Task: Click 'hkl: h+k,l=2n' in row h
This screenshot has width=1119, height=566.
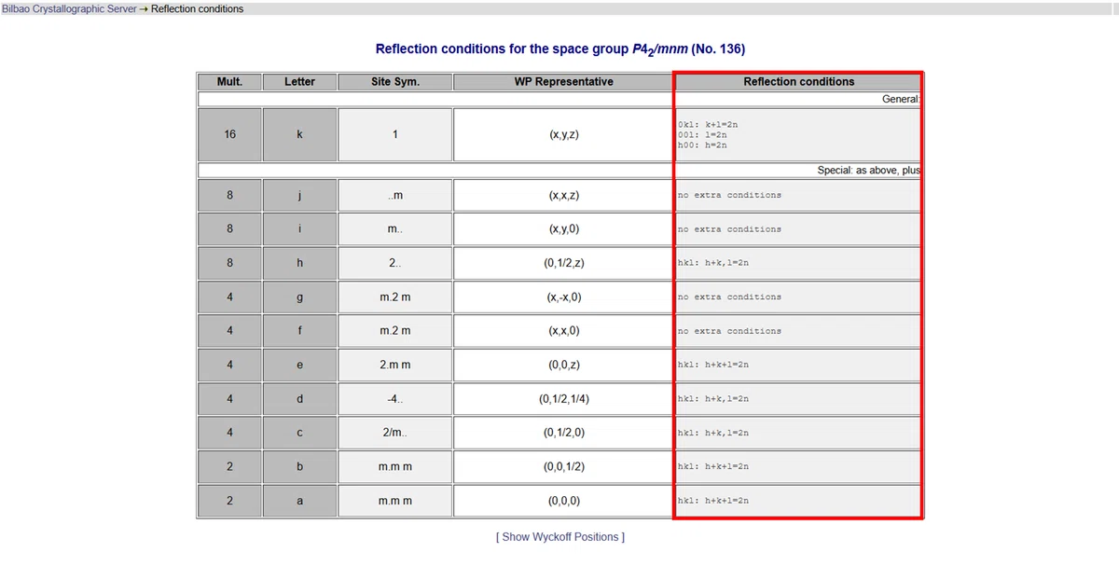Action: (713, 263)
